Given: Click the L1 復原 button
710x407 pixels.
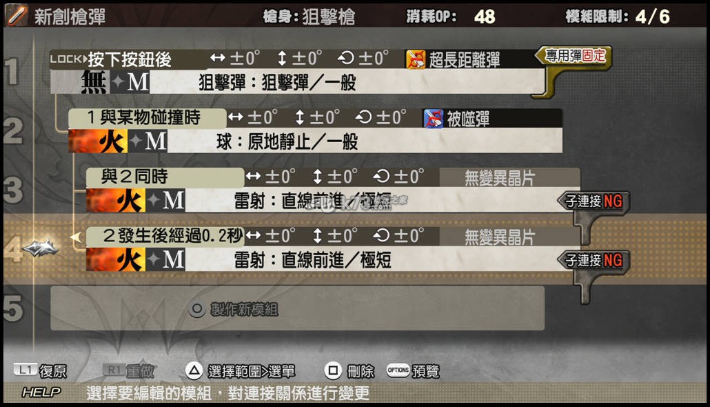Looking at the screenshot, I should (40, 370).
